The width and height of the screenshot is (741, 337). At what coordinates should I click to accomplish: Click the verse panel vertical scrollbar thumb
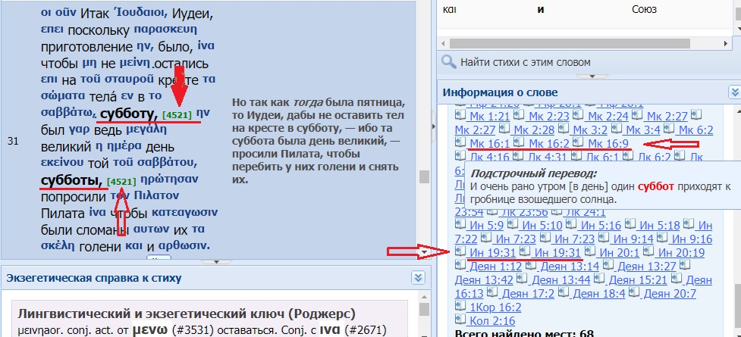click(x=423, y=177)
